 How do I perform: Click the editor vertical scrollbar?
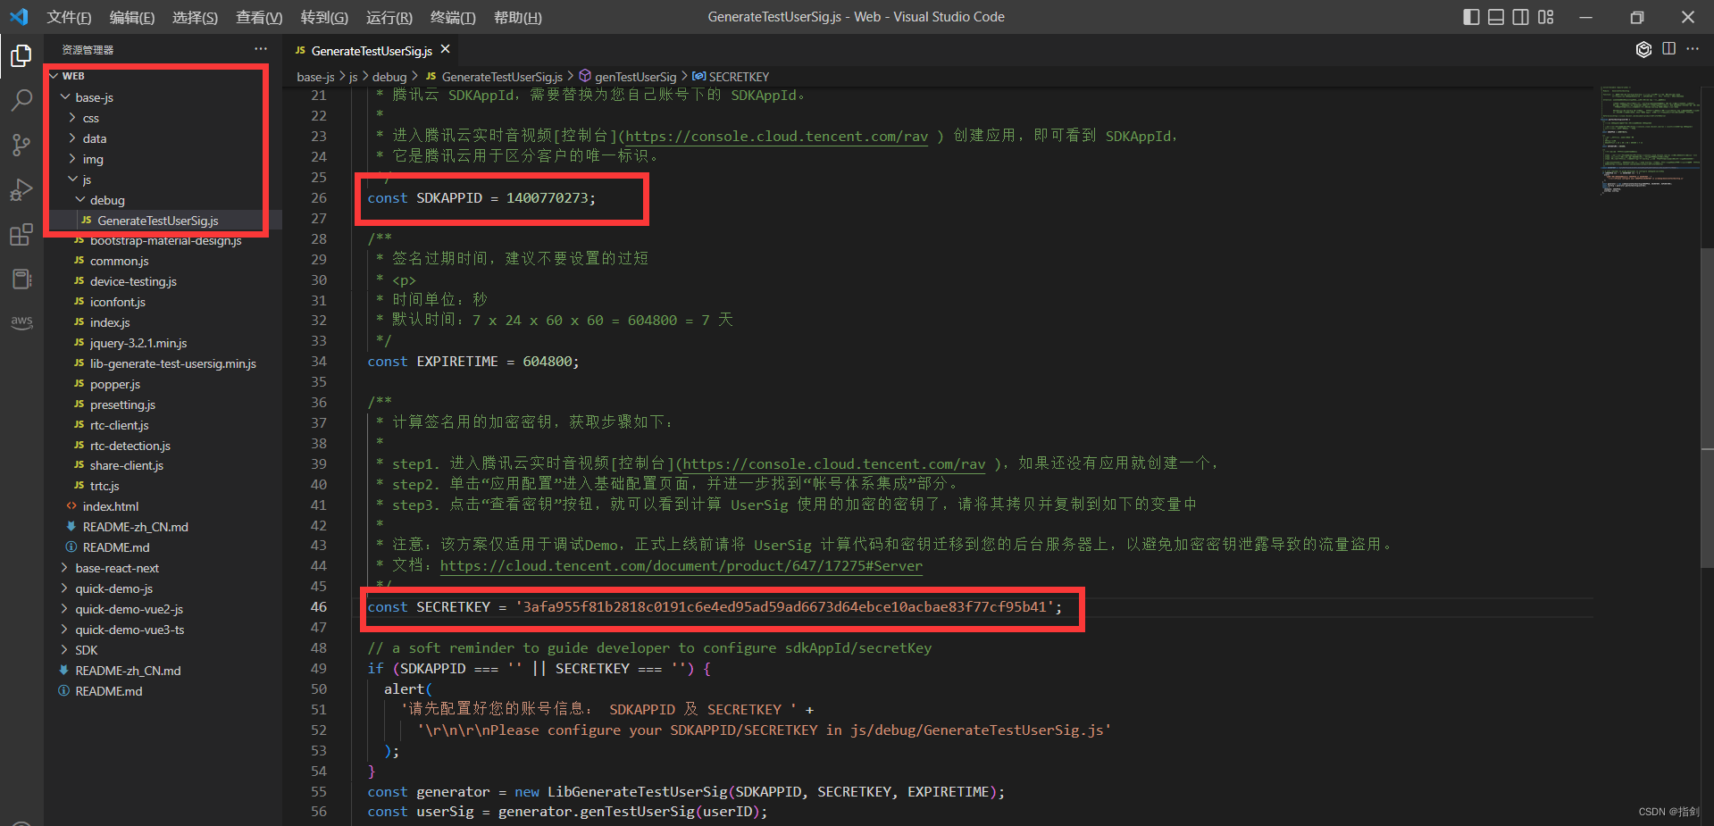(x=1707, y=406)
